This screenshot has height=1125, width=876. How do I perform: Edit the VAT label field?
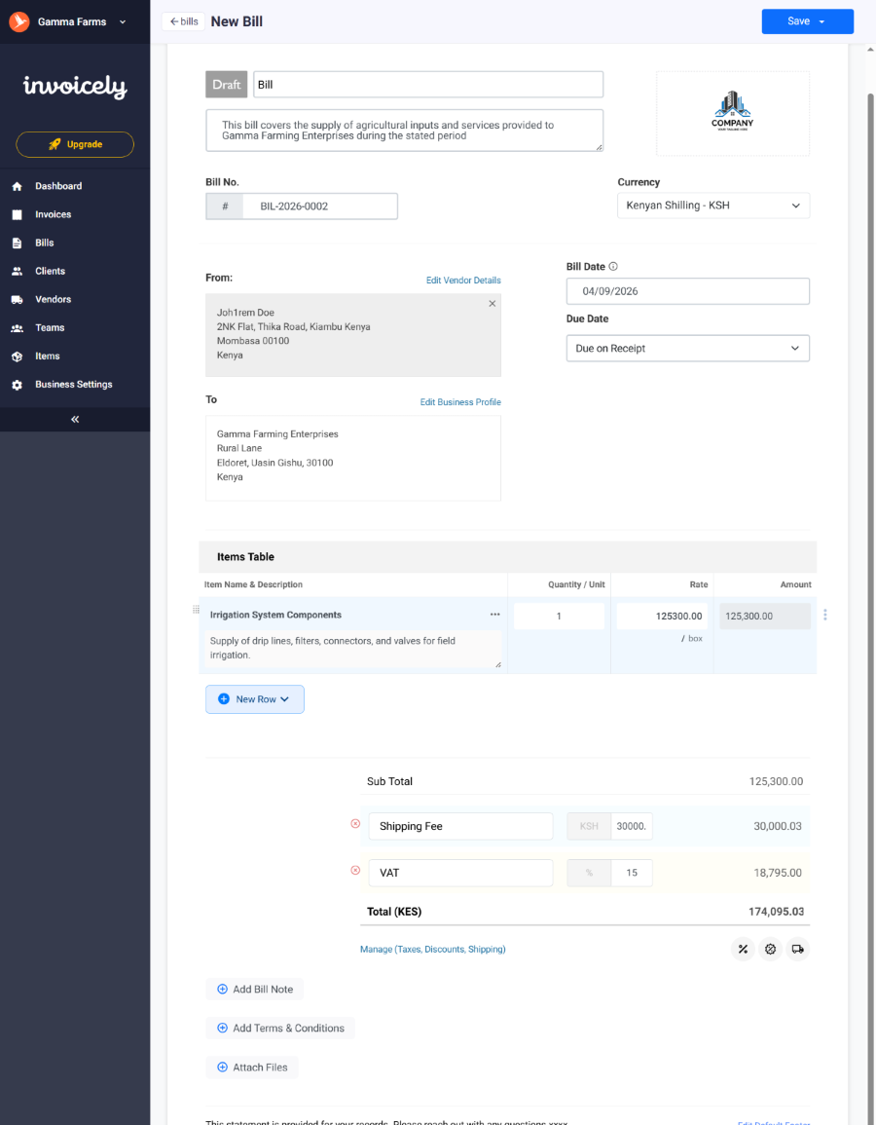(461, 873)
